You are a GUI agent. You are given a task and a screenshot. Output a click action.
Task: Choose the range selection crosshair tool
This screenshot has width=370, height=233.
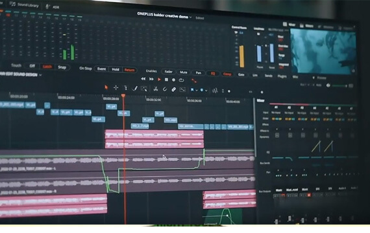point(116,88)
